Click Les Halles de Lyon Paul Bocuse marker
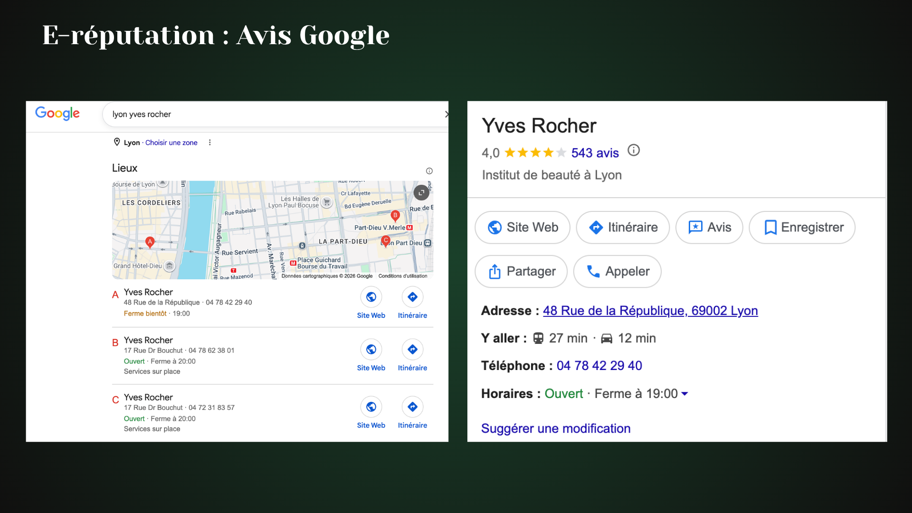Viewport: 912px width, 513px height. click(x=327, y=202)
